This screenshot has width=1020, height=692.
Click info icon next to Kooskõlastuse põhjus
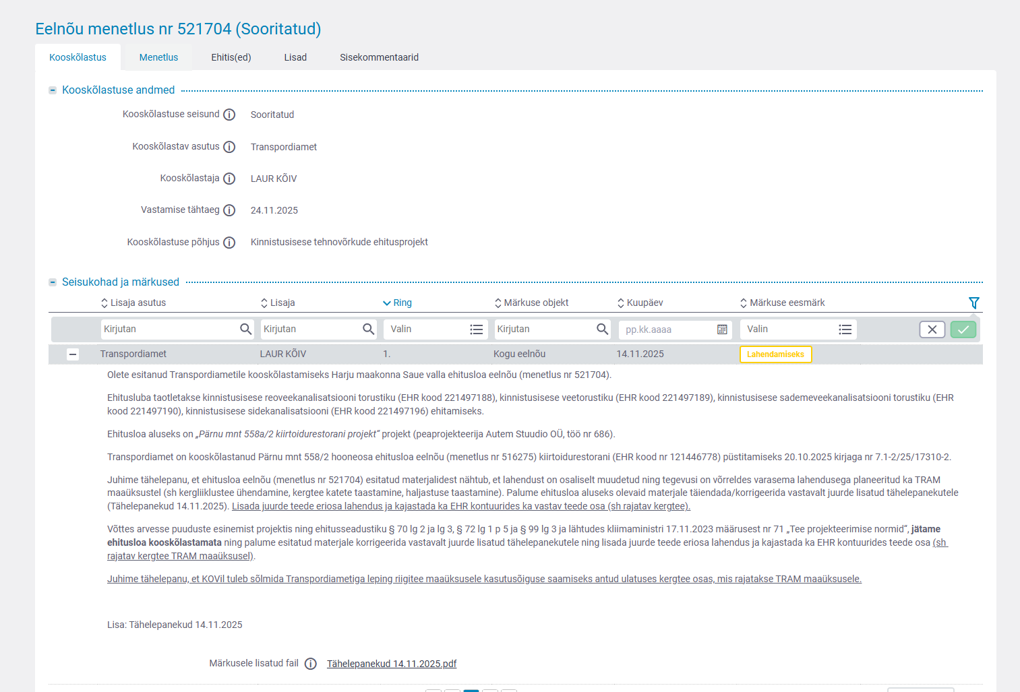(229, 243)
